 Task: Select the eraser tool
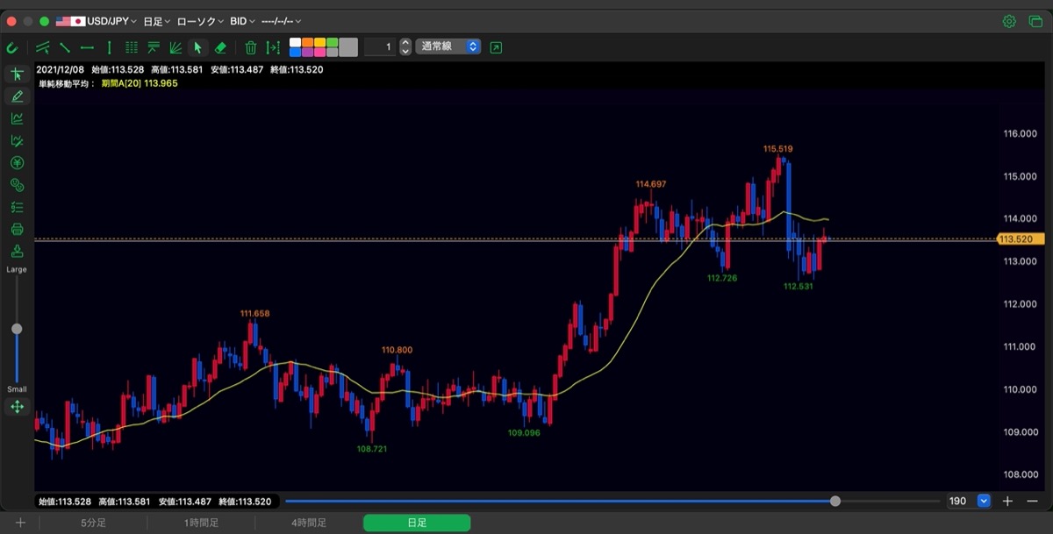[220, 47]
